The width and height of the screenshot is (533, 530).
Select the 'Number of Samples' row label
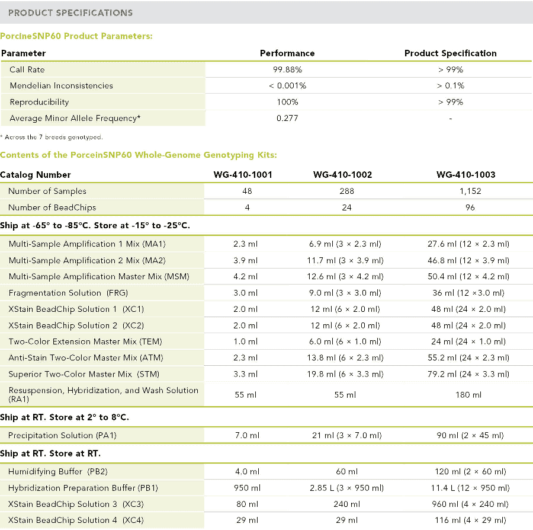47,191
